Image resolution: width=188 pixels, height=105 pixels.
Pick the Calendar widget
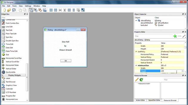coord(9,89)
